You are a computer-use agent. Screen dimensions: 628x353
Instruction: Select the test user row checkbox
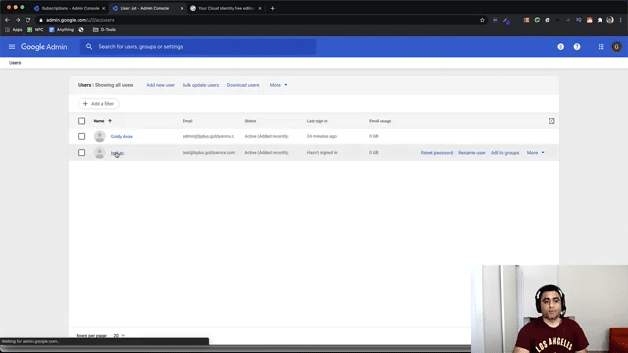coord(81,153)
